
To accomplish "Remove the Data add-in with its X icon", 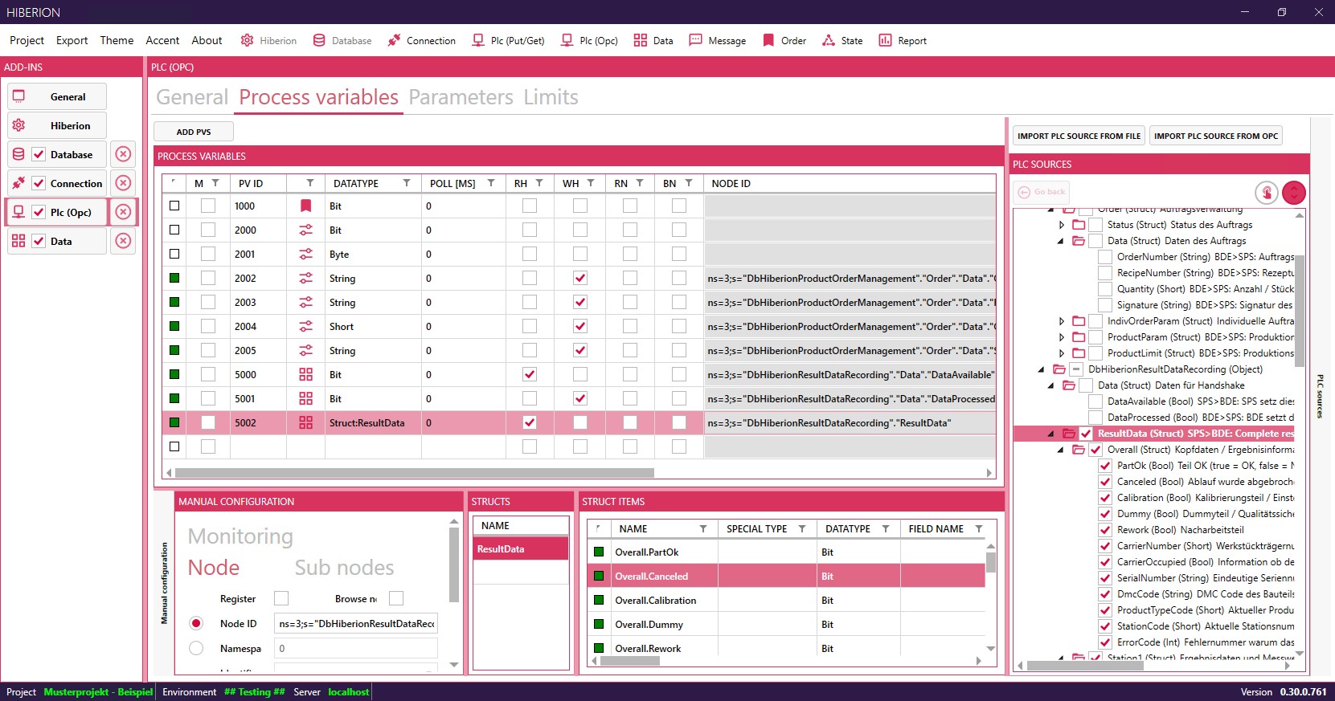I will (123, 241).
